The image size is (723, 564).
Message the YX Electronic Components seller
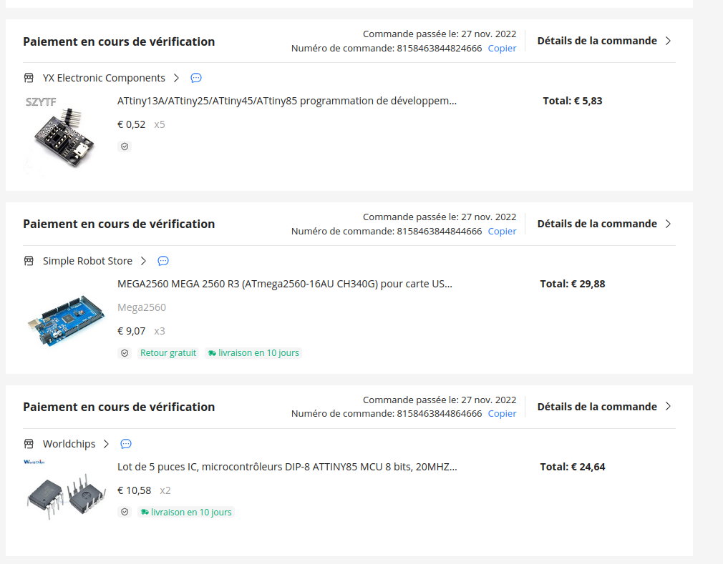pos(196,78)
